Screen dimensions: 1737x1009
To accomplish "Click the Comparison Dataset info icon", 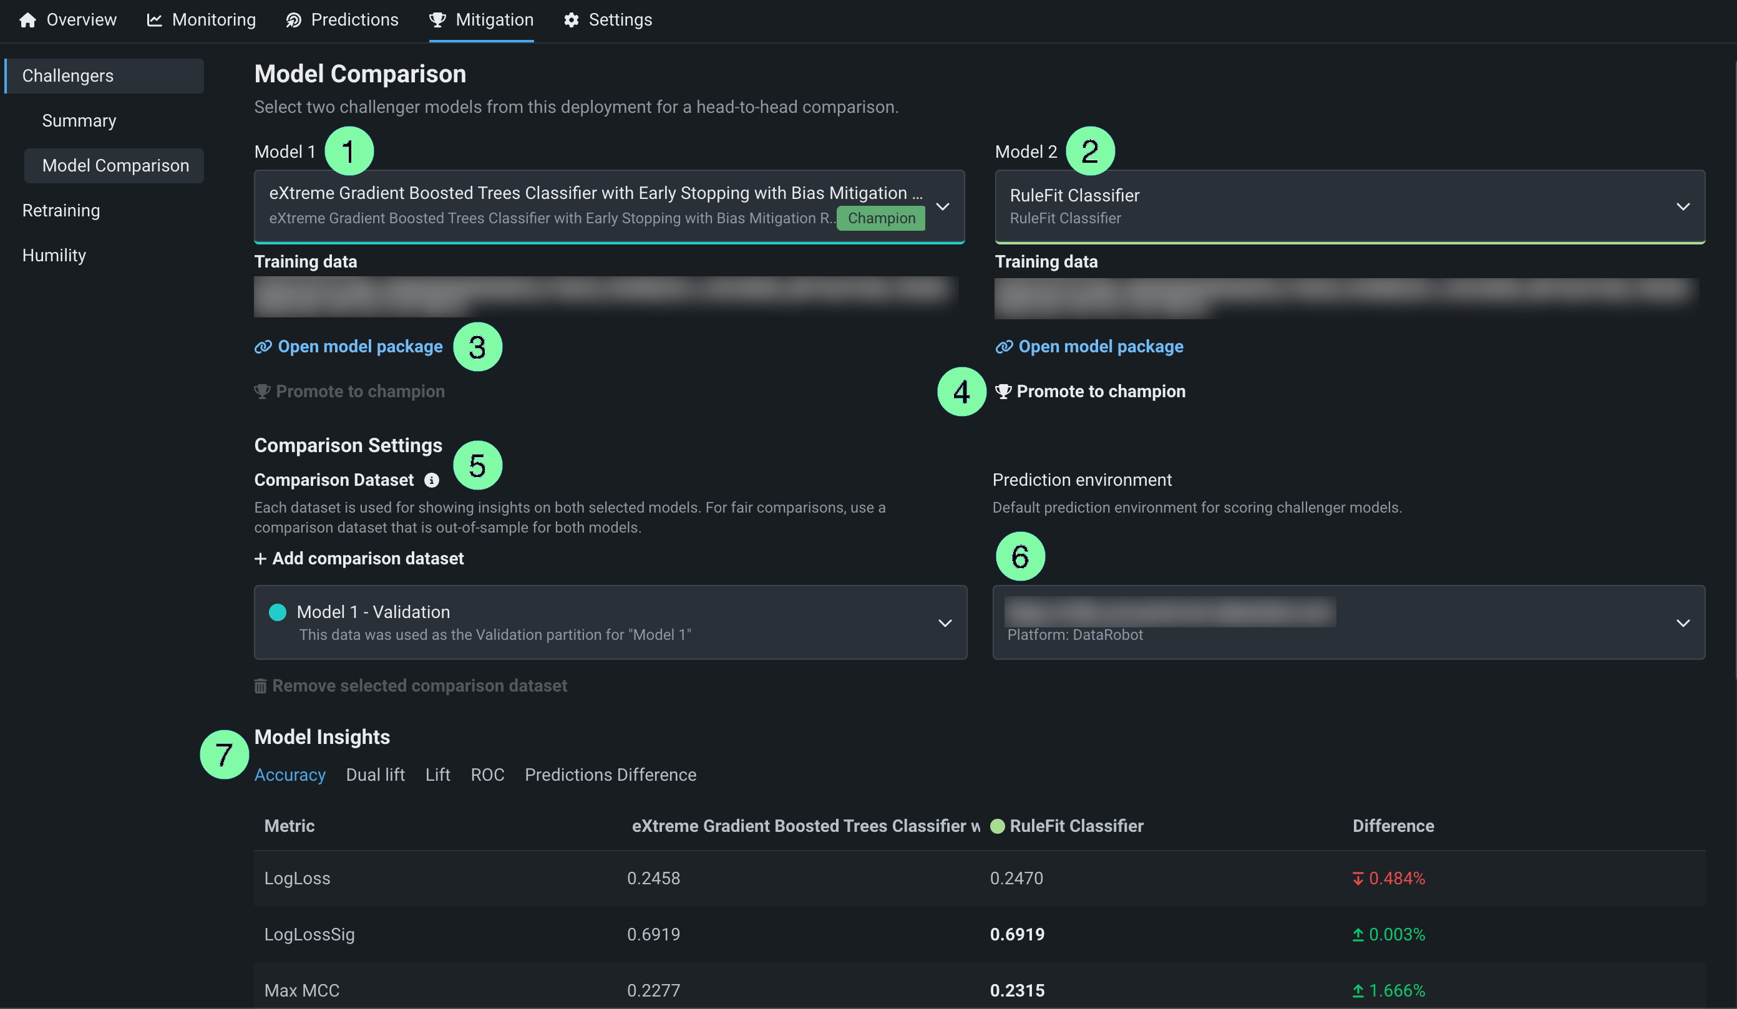I will tap(432, 480).
